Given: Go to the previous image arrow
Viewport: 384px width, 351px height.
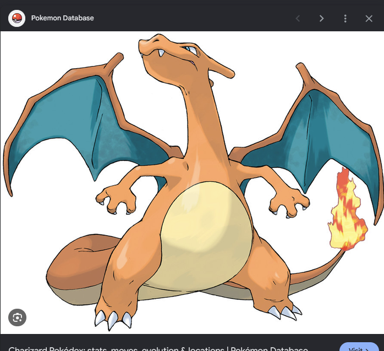Looking at the screenshot, I should (298, 18).
